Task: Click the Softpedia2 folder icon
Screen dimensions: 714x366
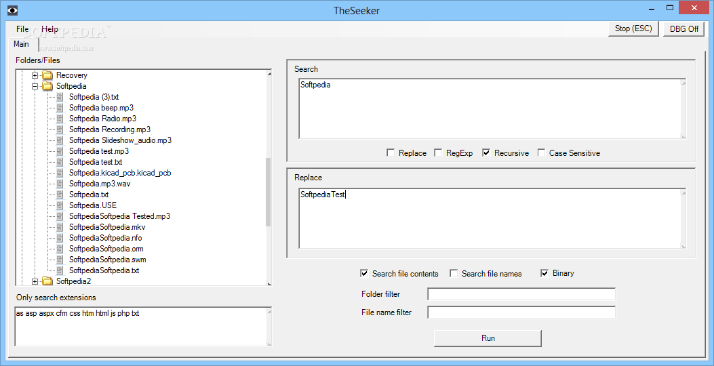Action: pyautogui.click(x=47, y=281)
